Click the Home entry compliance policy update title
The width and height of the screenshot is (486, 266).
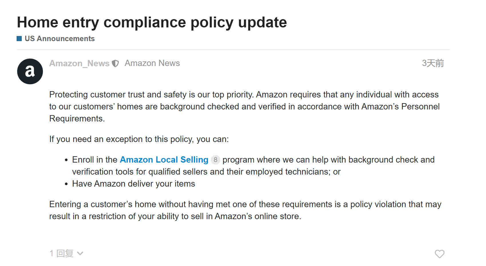tap(152, 22)
